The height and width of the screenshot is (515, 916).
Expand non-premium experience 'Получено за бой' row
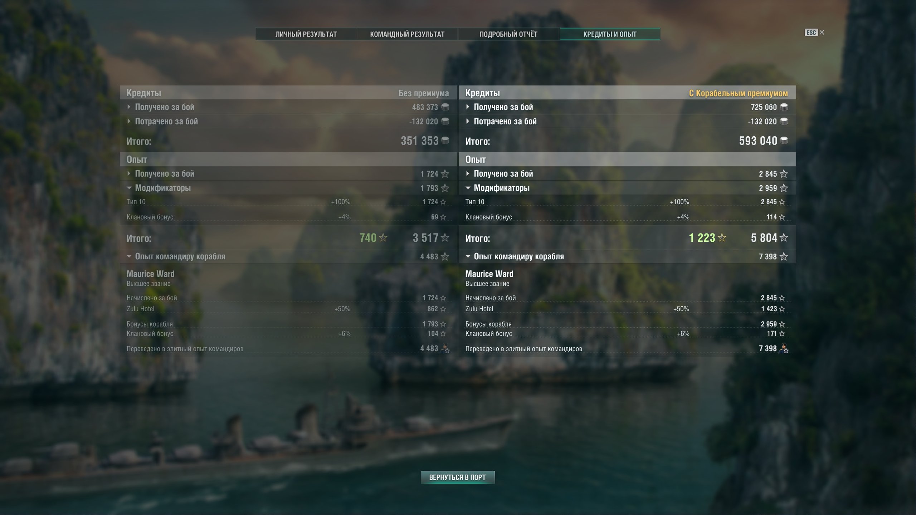289,173
